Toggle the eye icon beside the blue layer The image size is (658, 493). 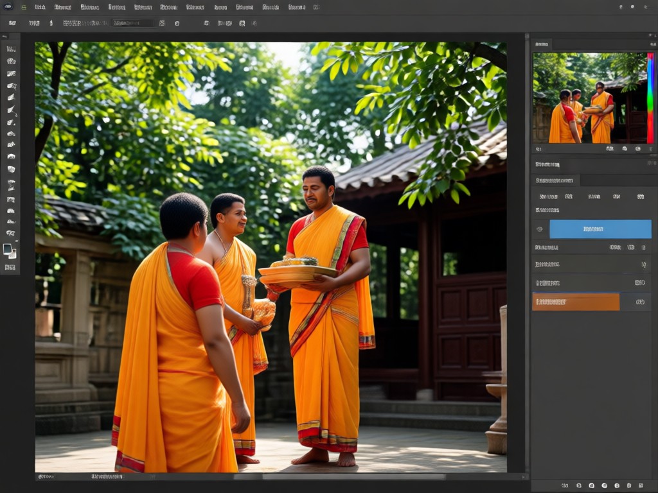point(540,229)
